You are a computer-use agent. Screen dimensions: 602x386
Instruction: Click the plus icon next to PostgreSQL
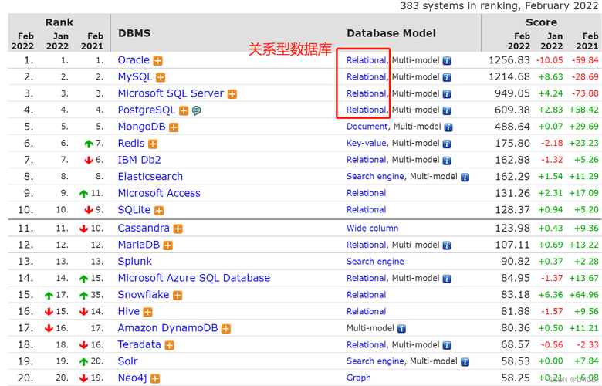coord(184,110)
